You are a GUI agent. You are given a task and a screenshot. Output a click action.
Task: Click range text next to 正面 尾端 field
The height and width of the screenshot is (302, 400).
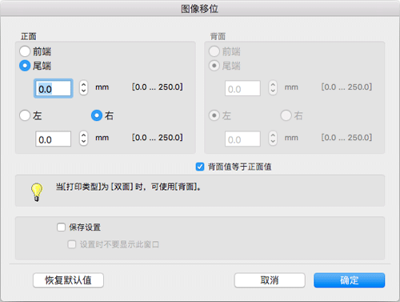point(158,87)
